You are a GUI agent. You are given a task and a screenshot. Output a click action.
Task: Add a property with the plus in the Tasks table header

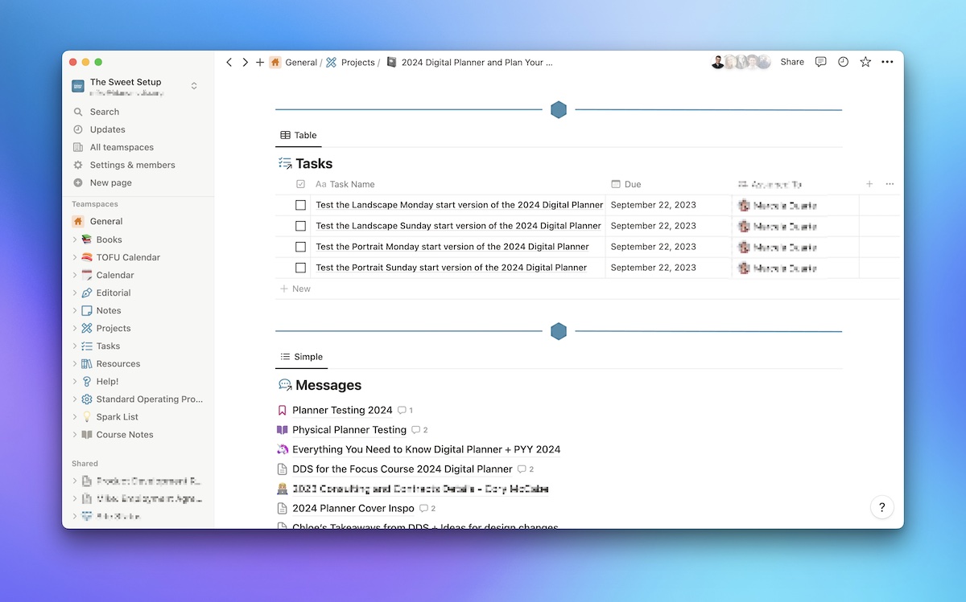869,184
